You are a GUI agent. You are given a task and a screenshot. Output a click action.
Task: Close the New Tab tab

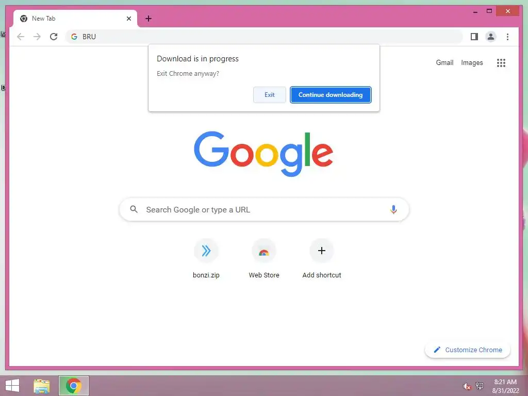[128, 19]
